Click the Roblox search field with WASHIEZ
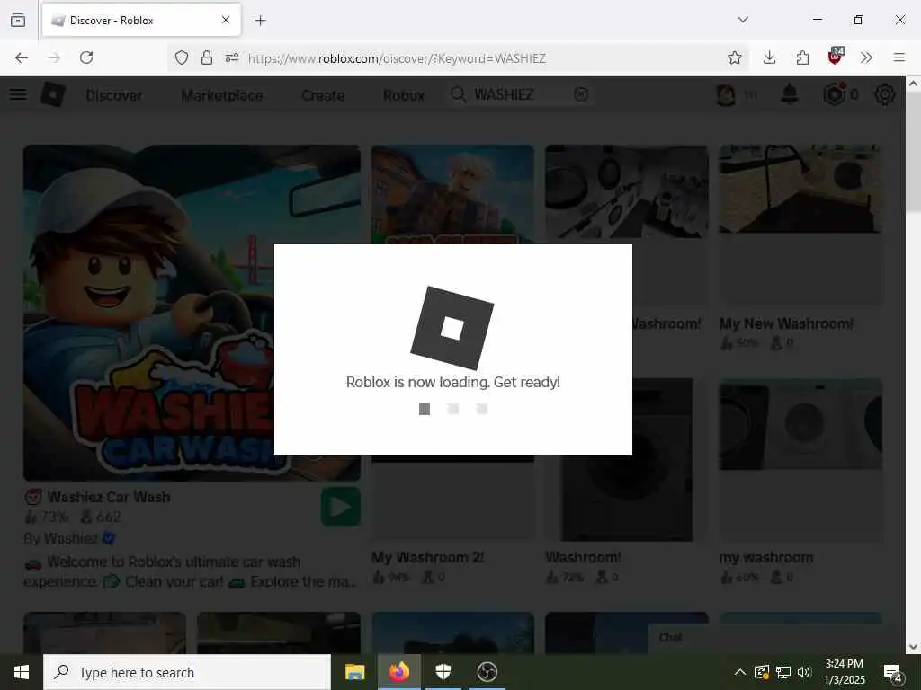921x690 pixels. (520, 94)
